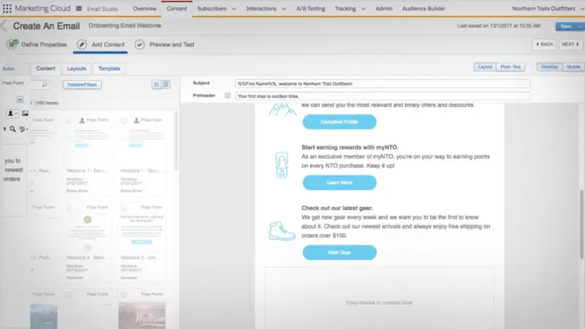Click the insert image icon in editor toolbar
585x329 pixels.
pos(25,113)
